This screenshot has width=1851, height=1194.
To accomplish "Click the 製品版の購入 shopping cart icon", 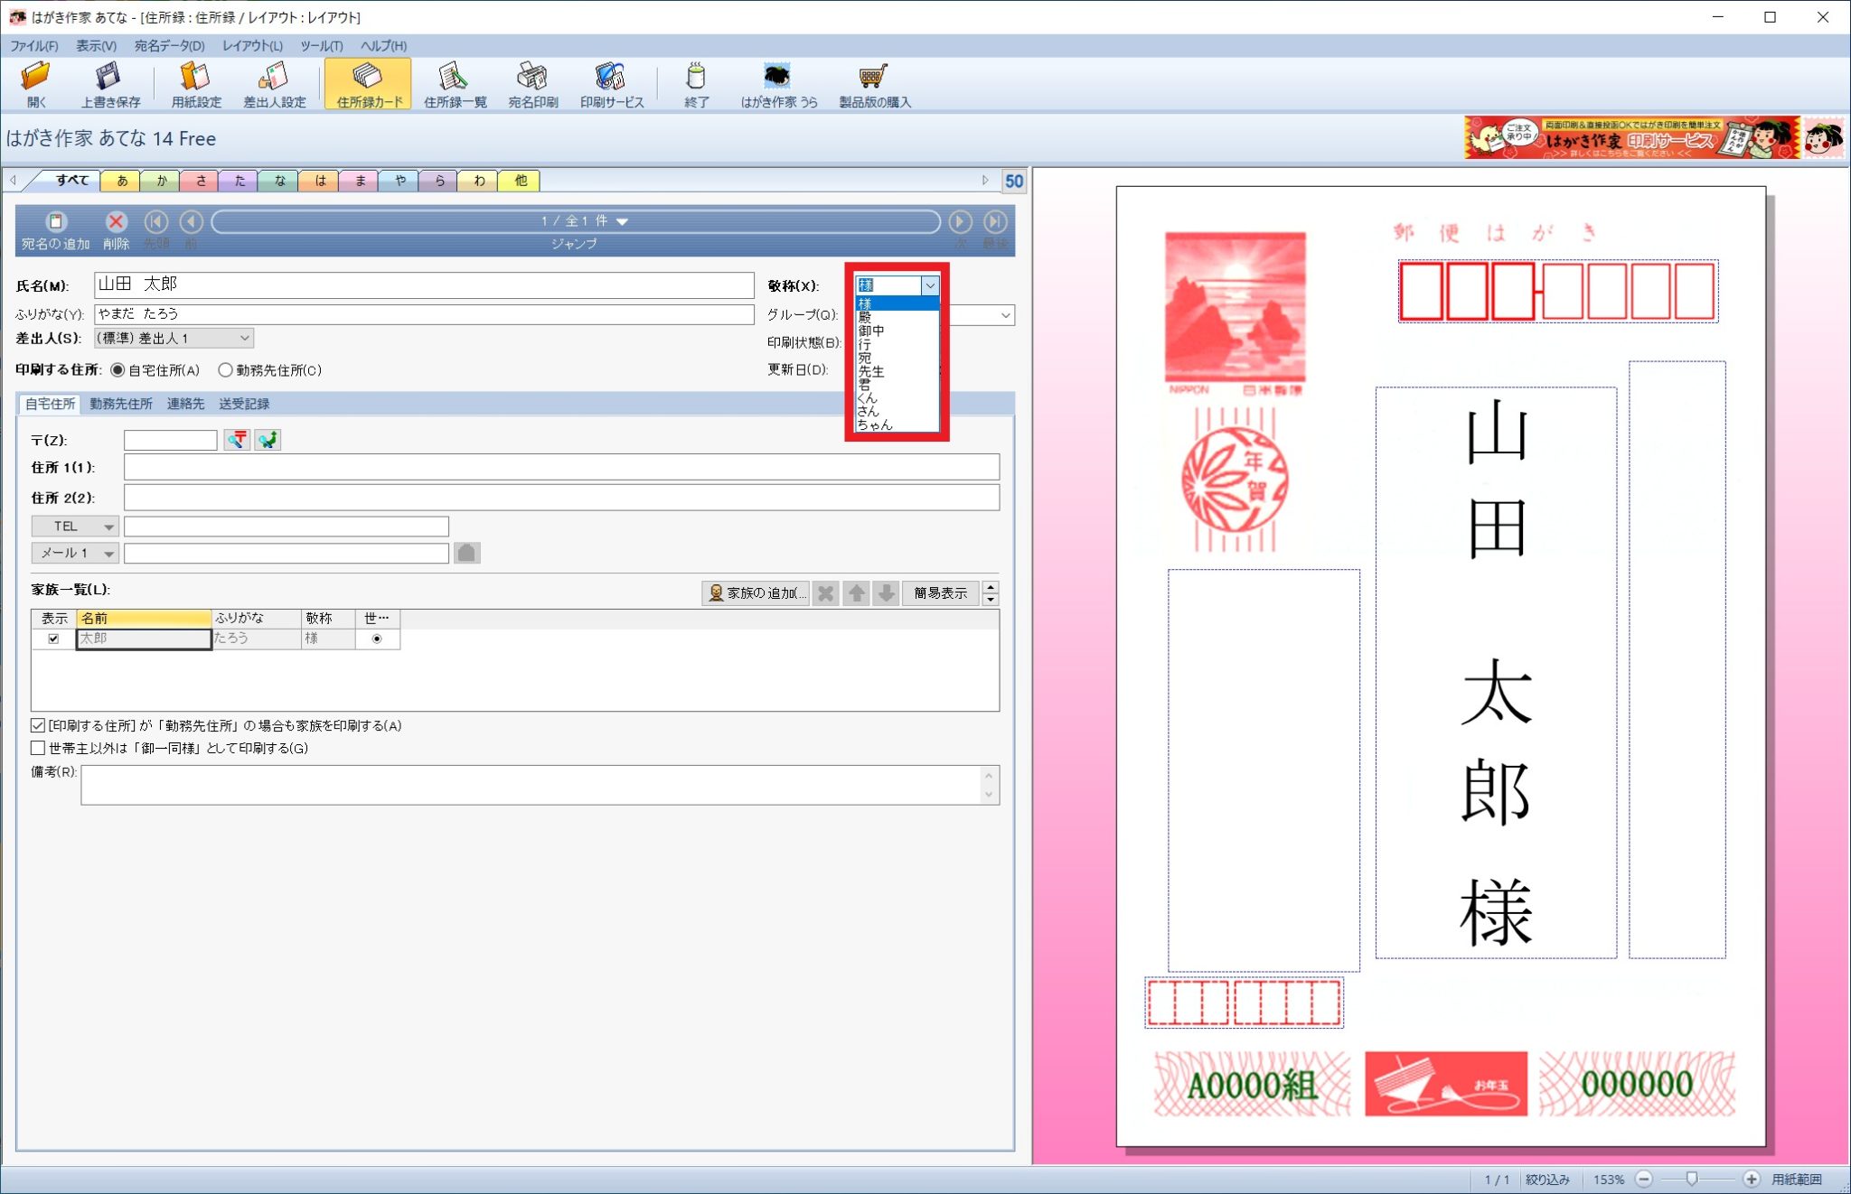I will pos(874,77).
